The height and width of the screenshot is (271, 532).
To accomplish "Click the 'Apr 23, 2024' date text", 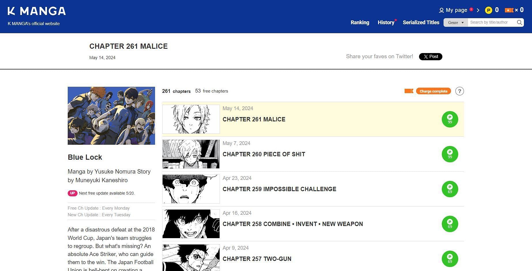I will [x=237, y=178].
